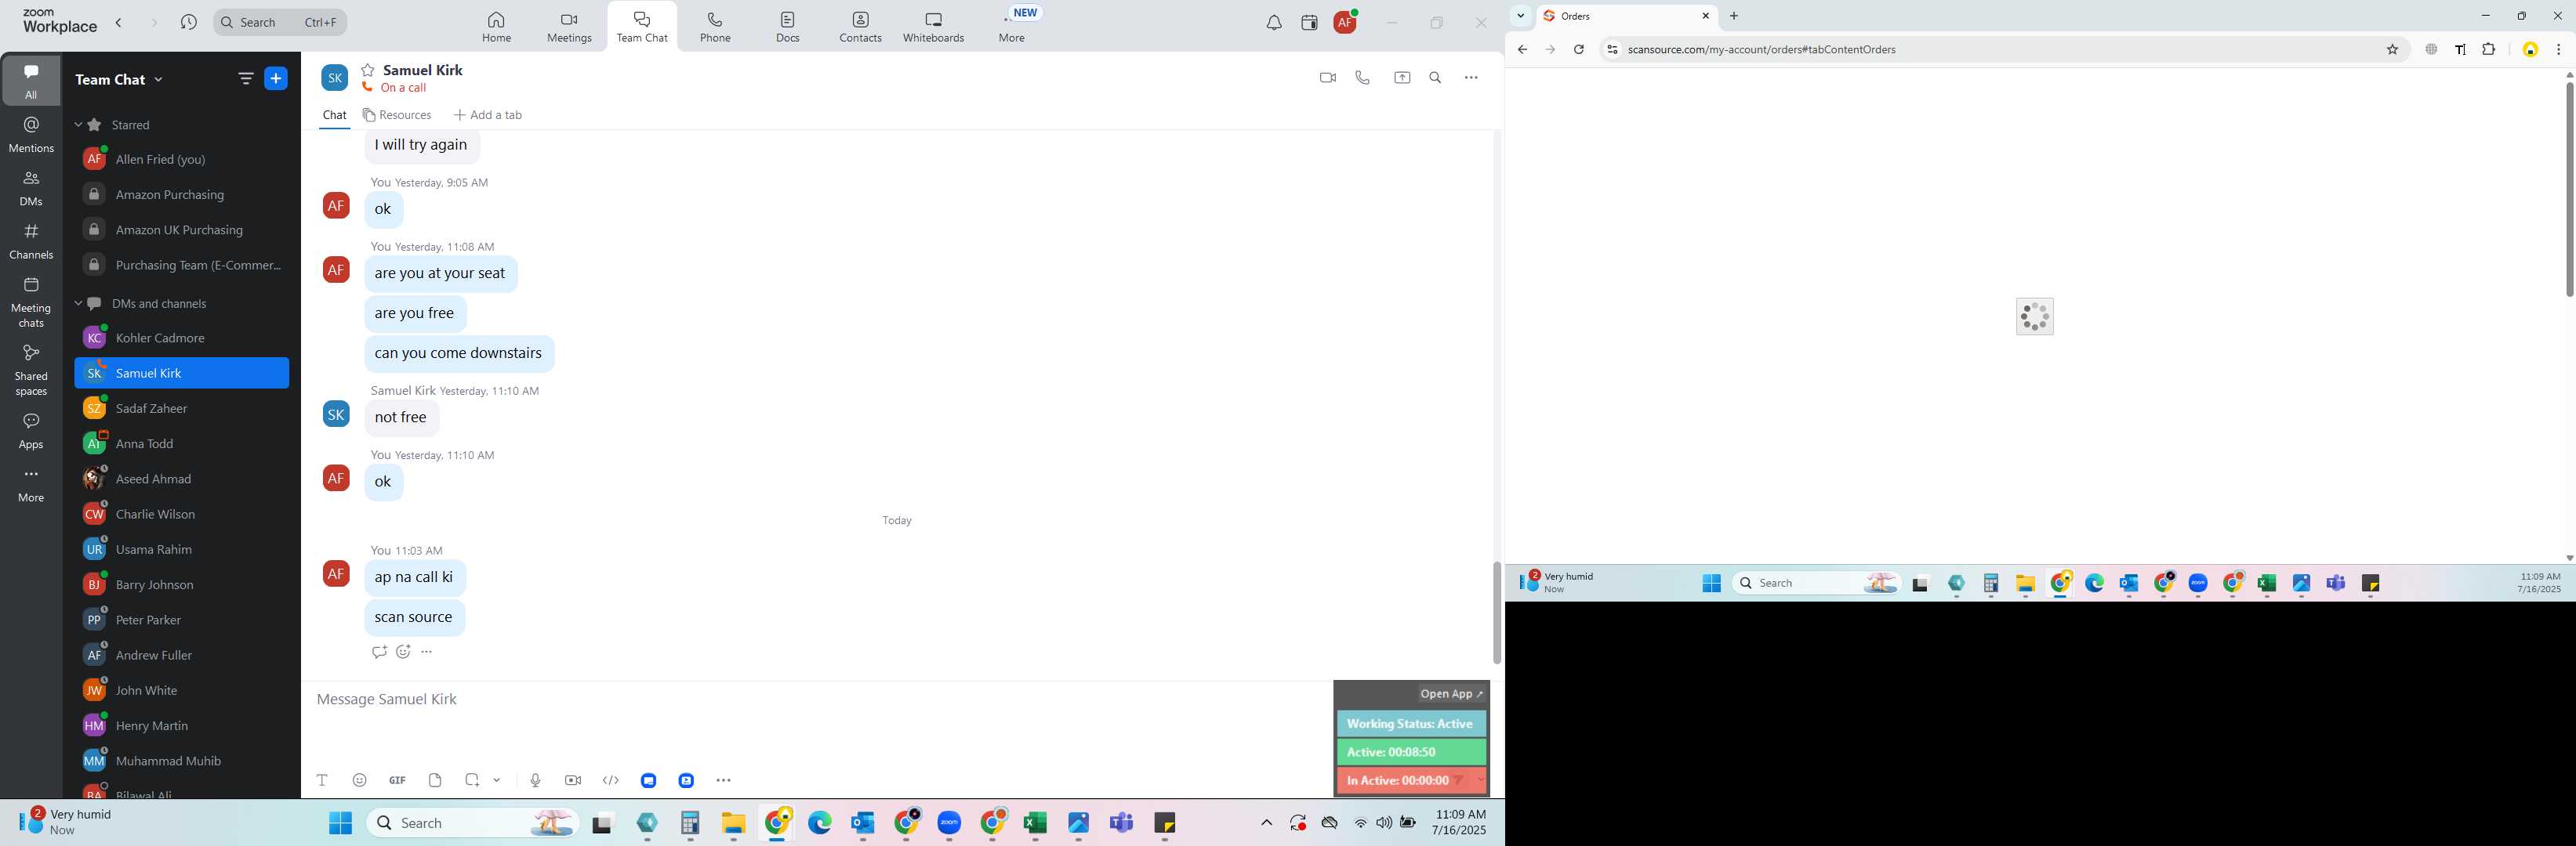Open the Chrome tab search dropdown
This screenshot has height=846, width=2576.
tap(1520, 16)
